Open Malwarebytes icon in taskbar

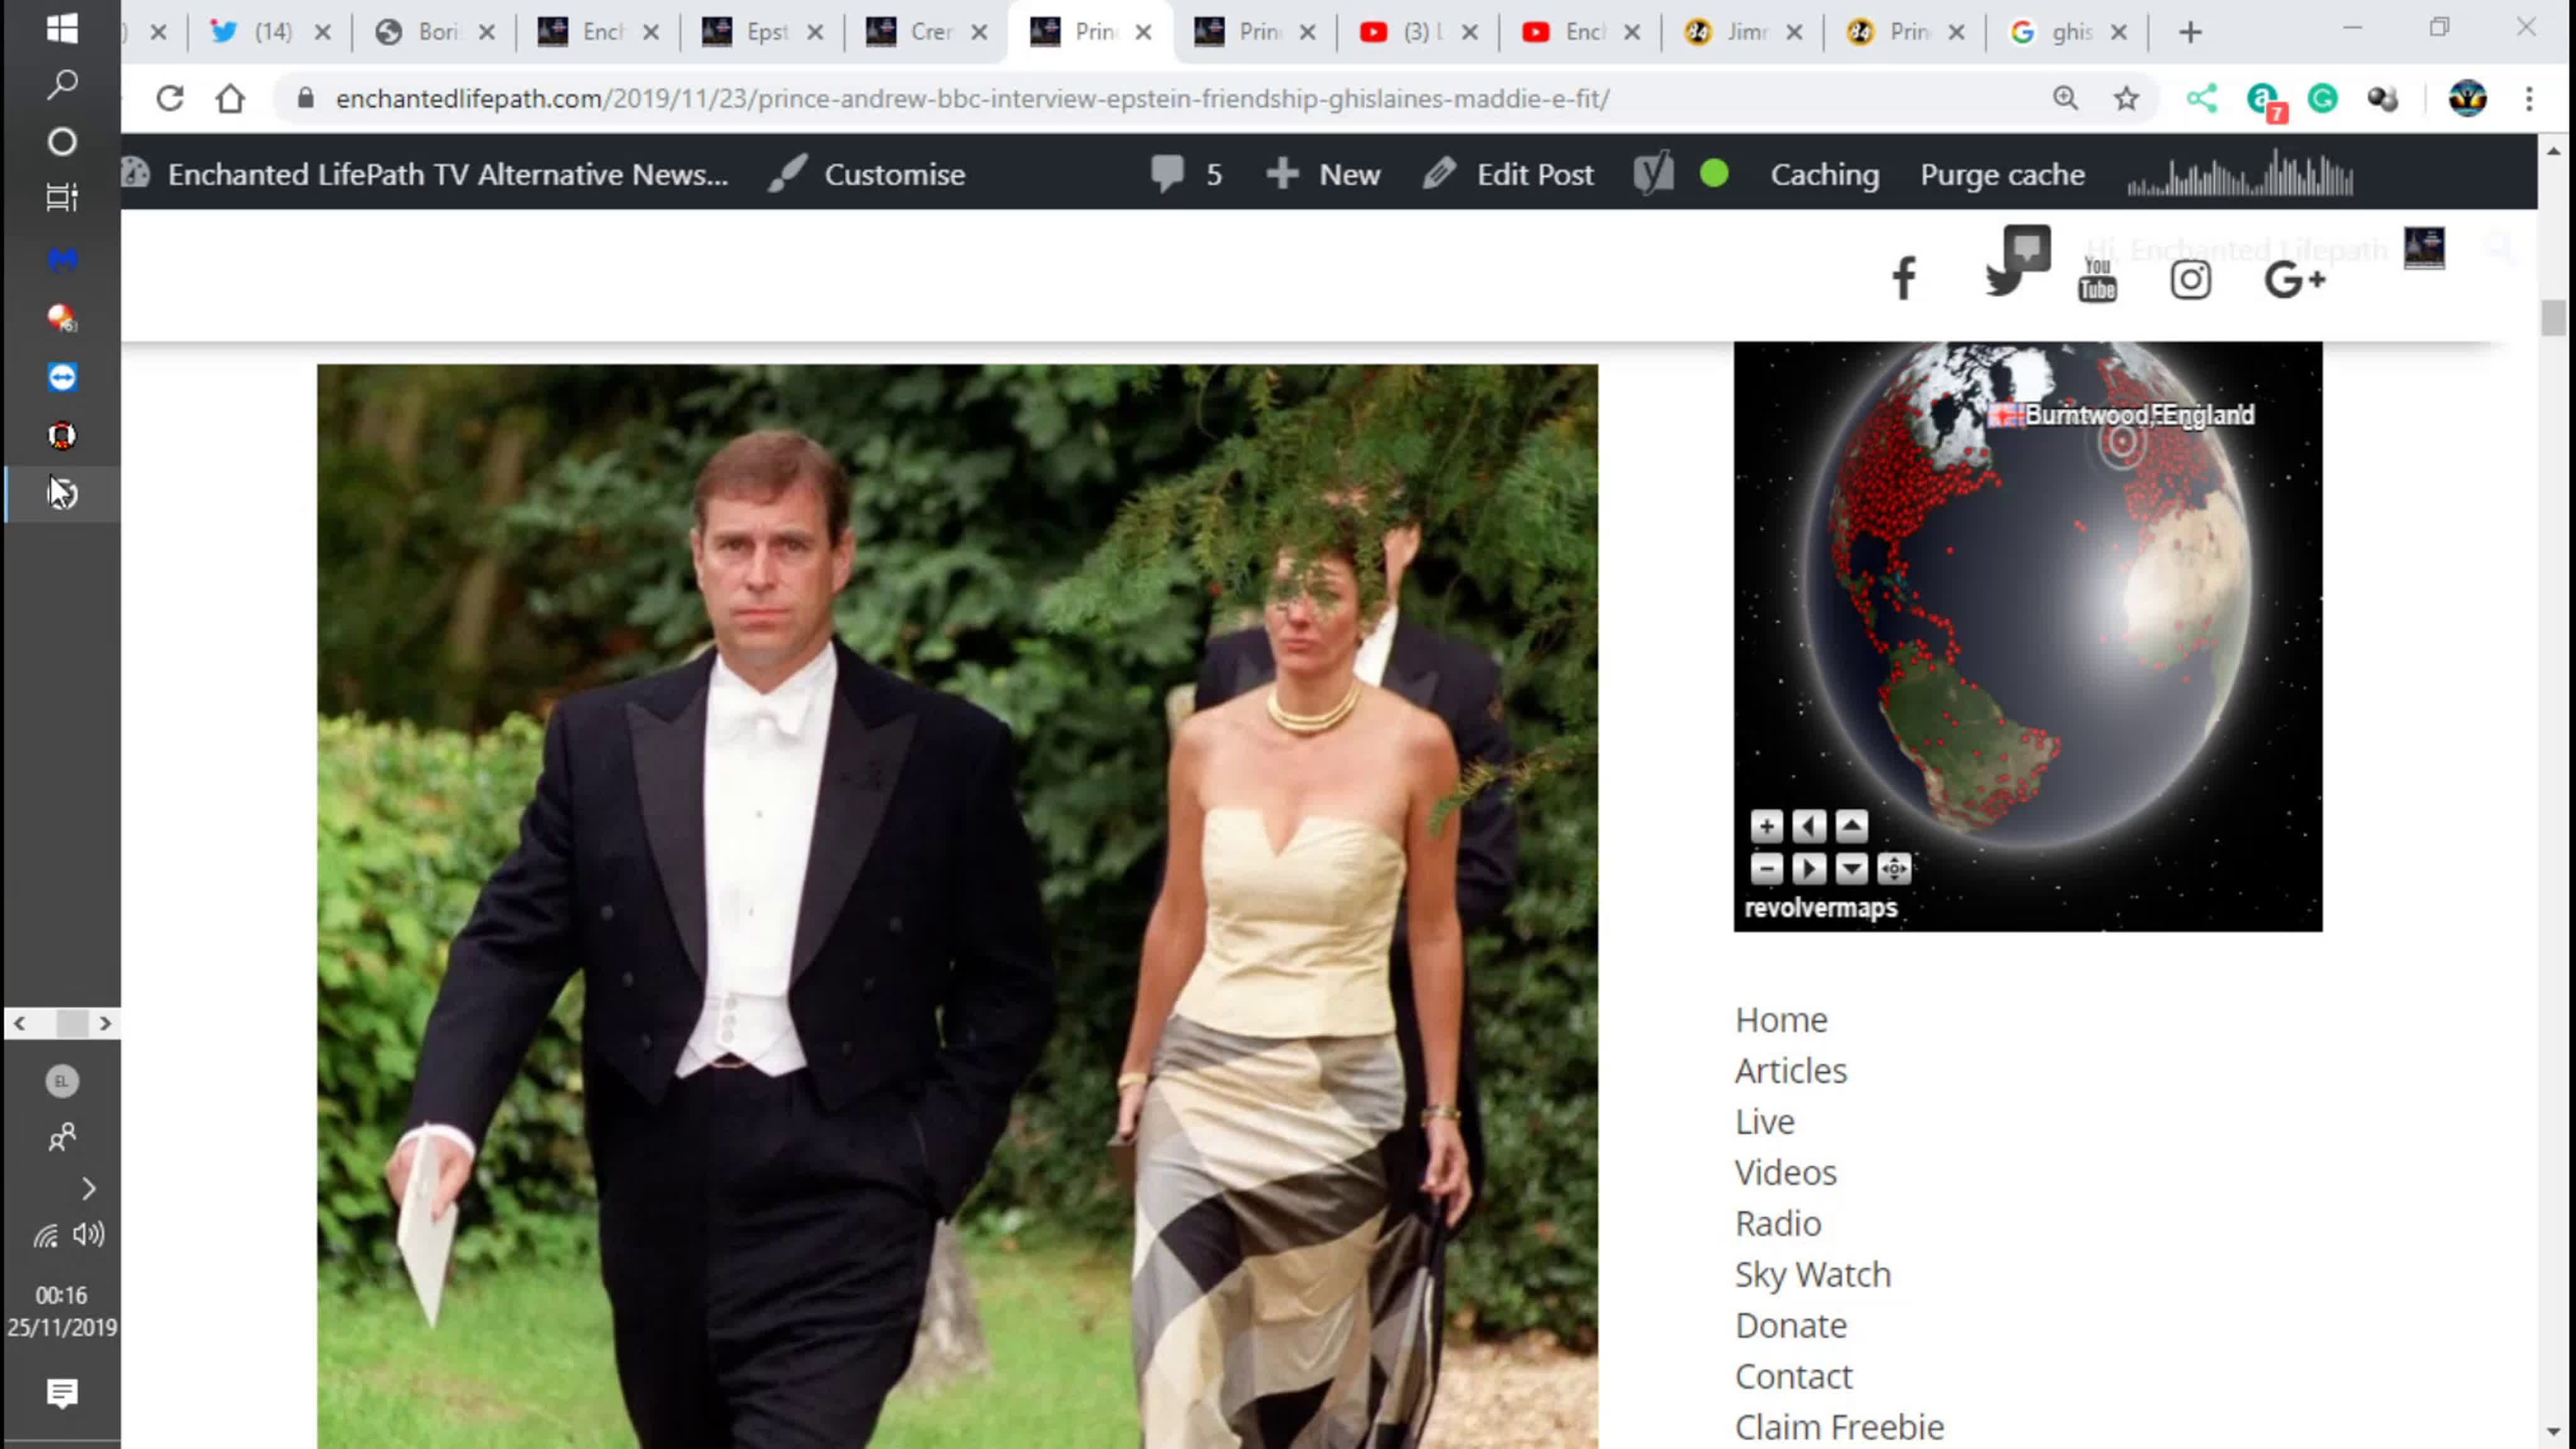[x=62, y=260]
